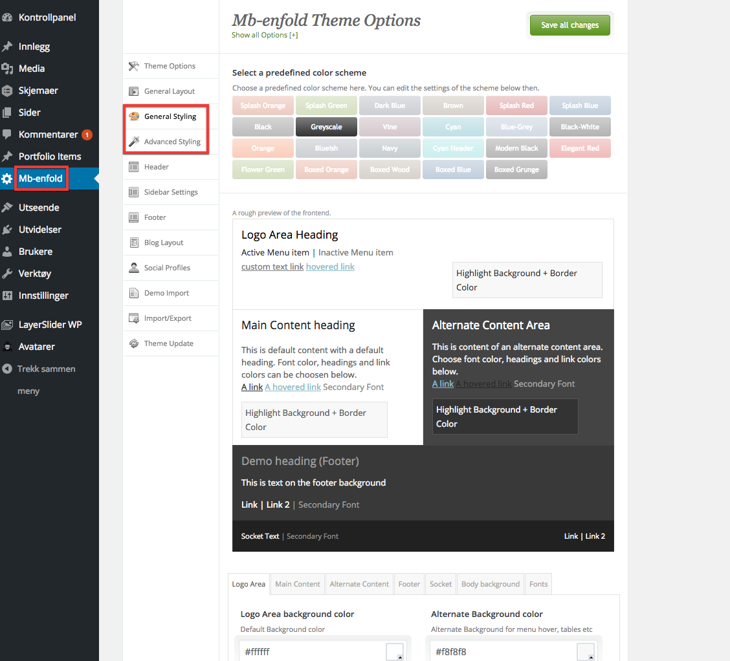Choose the Flower Green color scheme
The image size is (730, 661).
(x=263, y=170)
